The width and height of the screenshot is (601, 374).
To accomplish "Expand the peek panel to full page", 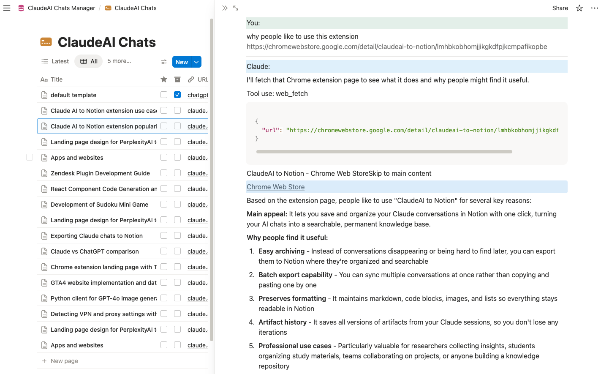I will (x=236, y=8).
